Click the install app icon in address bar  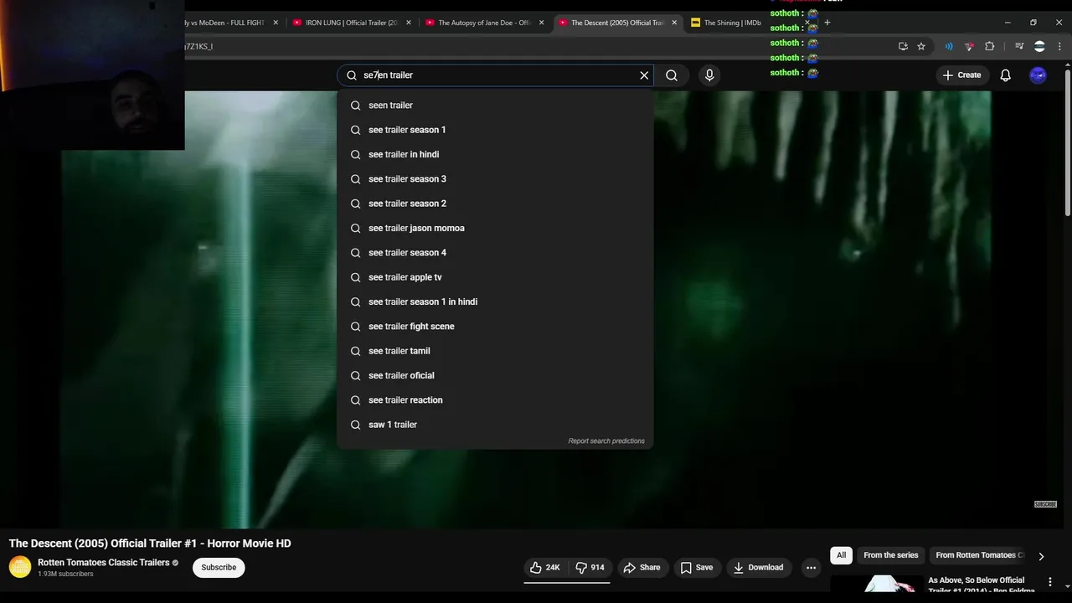[903, 46]
